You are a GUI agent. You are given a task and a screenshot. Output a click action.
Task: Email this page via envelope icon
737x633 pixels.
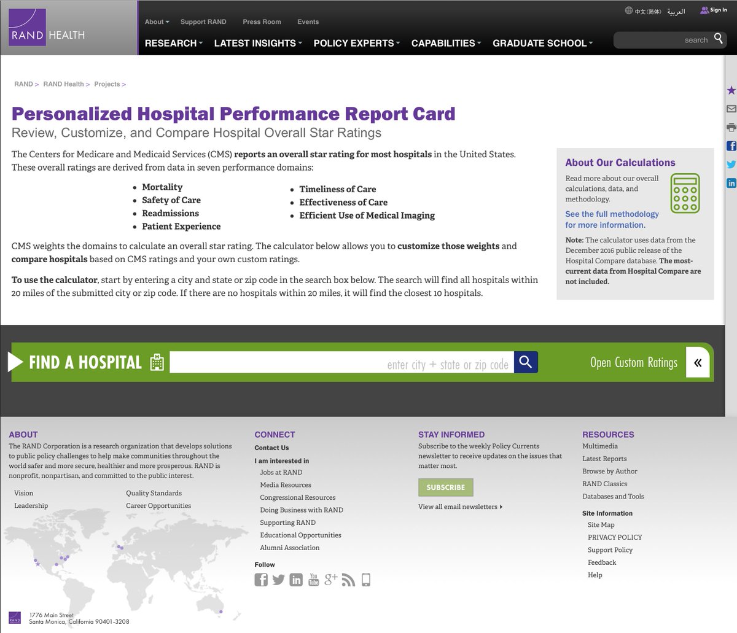click(731, 109)
